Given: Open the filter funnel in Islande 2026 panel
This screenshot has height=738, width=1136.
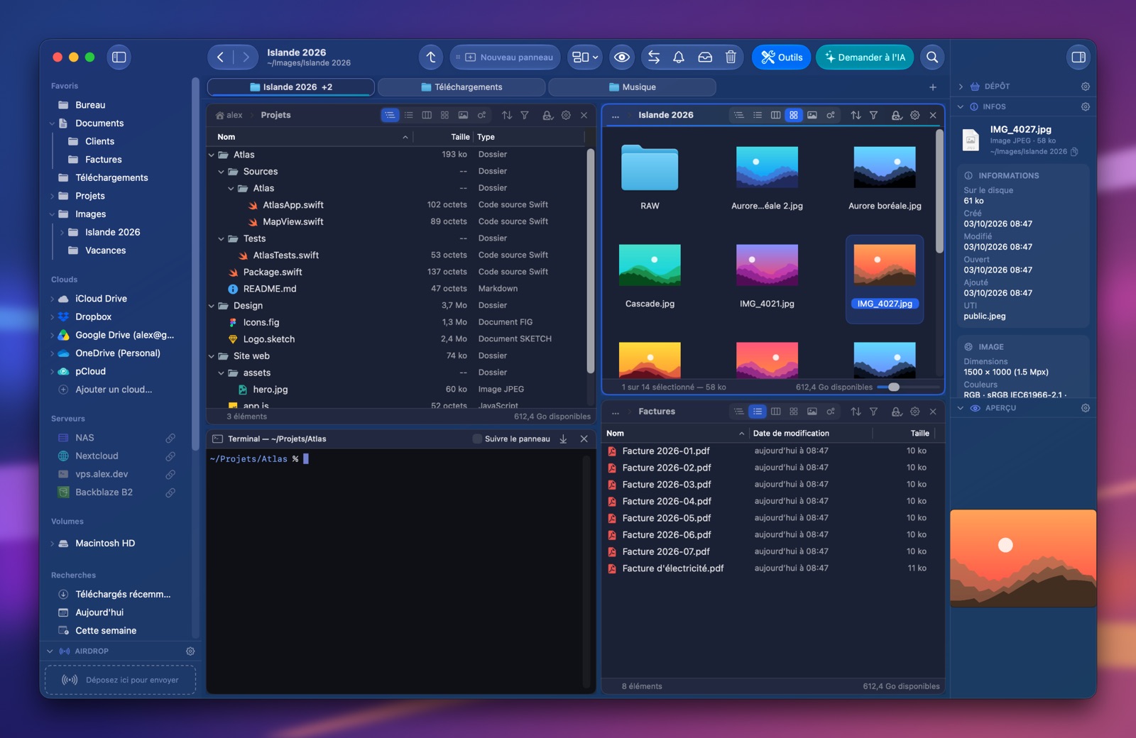Looking at the screenshot, I should [874, 115].
